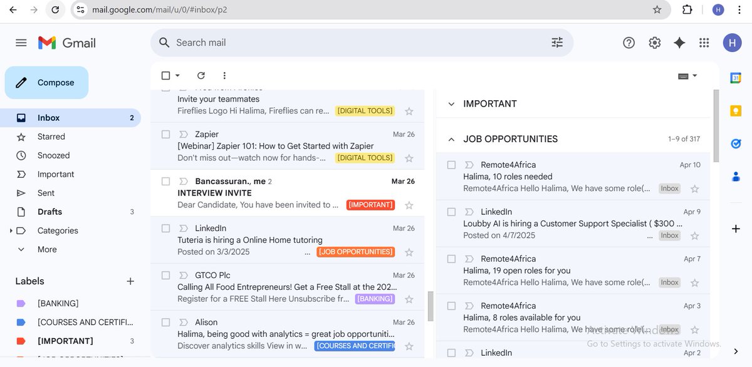
Task: Open search options filter icon
Action: tap(557, 43)
